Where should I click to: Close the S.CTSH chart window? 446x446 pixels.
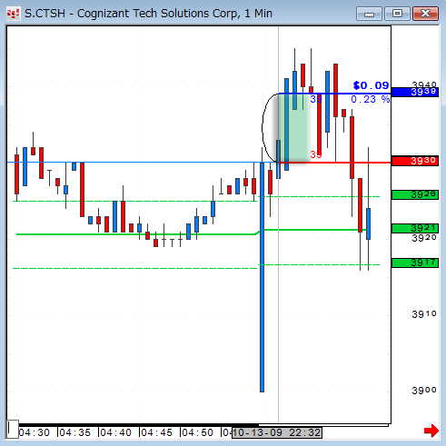point(425,14)
